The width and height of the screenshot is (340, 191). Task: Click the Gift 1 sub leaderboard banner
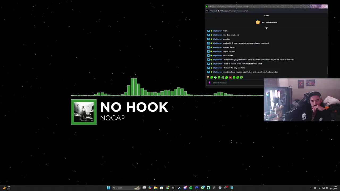(x=266, y=23)
